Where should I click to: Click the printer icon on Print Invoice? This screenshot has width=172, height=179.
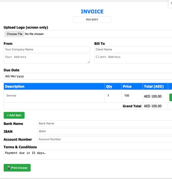coord(9,168)
